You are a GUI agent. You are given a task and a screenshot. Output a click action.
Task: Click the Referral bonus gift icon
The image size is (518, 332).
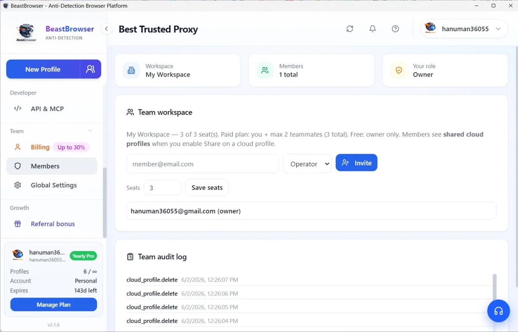pos(18,224)
